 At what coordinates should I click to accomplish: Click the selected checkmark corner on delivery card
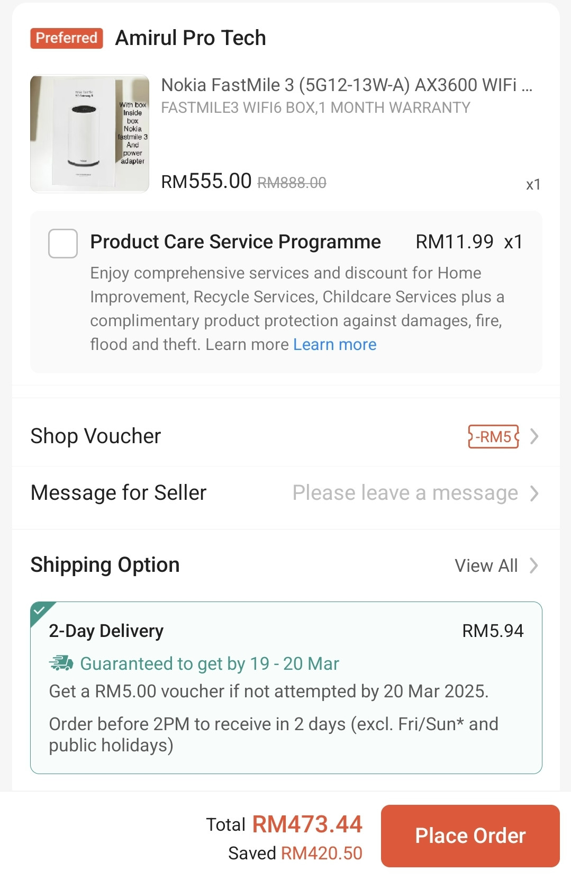[x=40, y=611]
